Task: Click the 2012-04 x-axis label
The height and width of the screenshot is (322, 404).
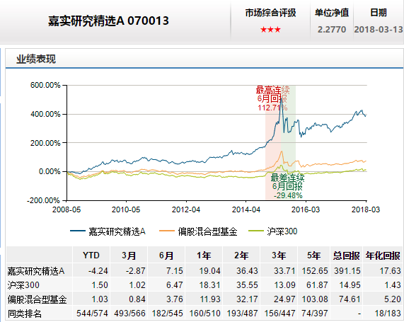Action: point(186,209)
